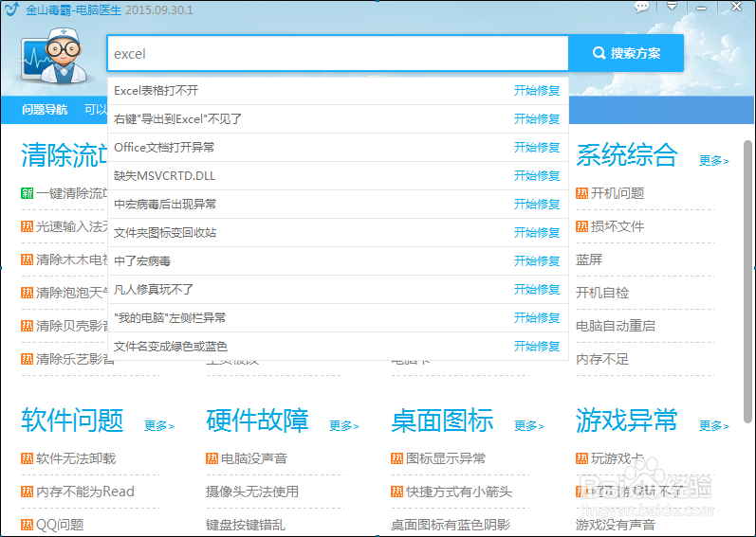
Task: Start repair for 中宏病毒后出现异常
Action: (537, 204)
